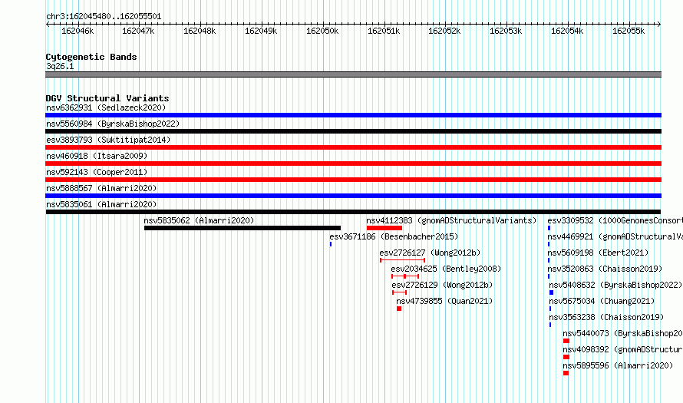
Task: Click the red square under nsv4098392
Action: (566, 357)
